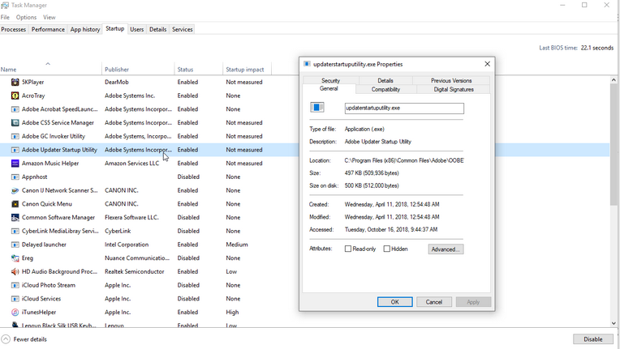Switch to the App history tab

click(85, 29)
